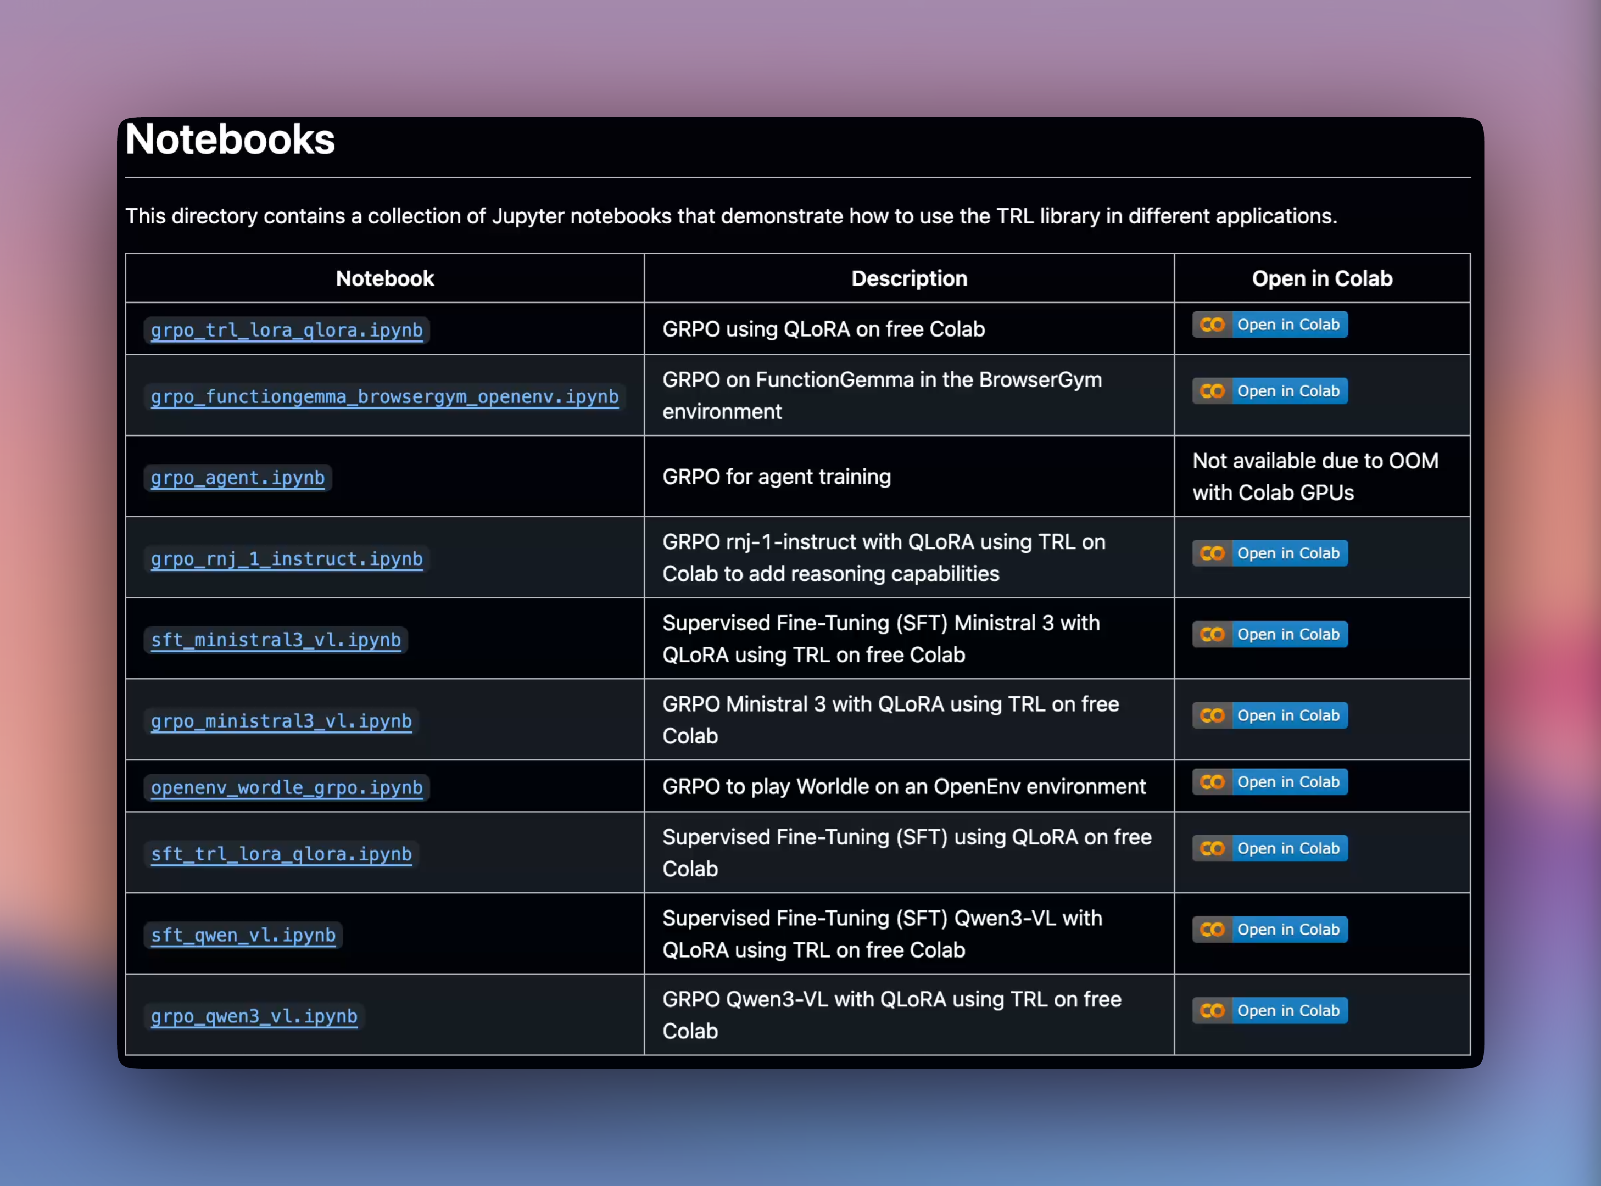Click openenv_wordle_grpo.ipynb link
This screenshot has height=1186, width=1601.
287,787
